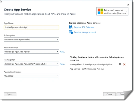Open the Application Insights region dropdown
Screen dimensions: 135x102
tap(31, 76)
